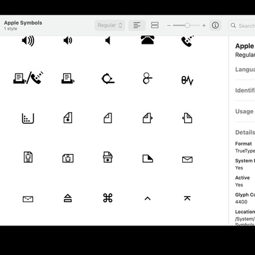Select the muted speaker glyph without waves
255x255 pixels.
[x=108, y=41]
